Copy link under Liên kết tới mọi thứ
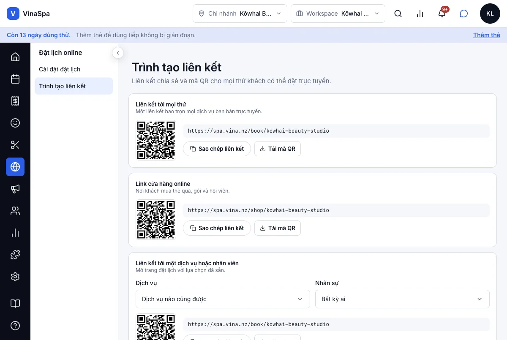The width and height of the screenshot is (507, 340). pos(217,149)
